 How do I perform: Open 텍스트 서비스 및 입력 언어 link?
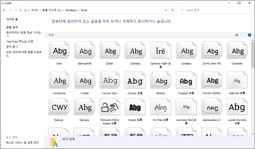point(23,143)
